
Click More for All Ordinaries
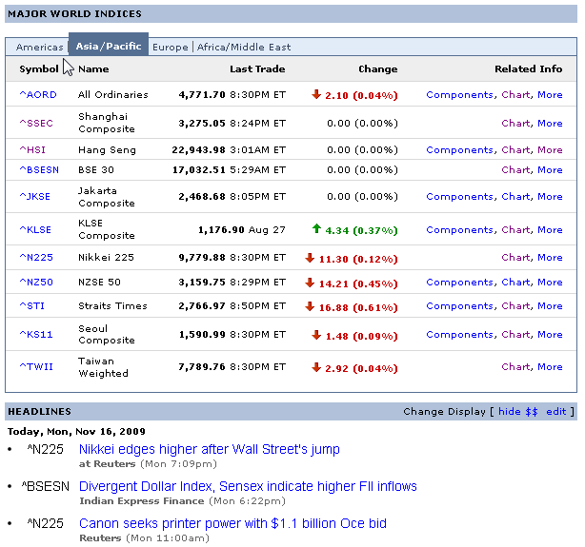(550, 95)
